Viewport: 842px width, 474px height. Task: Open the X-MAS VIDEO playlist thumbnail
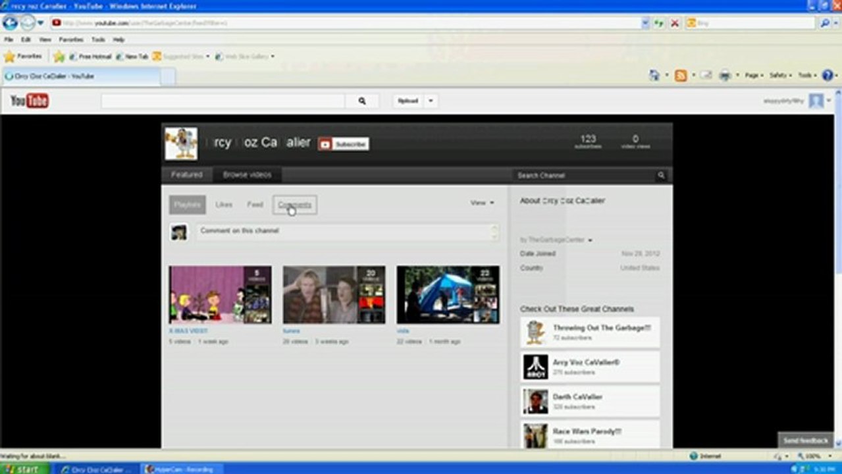point(220,294)
